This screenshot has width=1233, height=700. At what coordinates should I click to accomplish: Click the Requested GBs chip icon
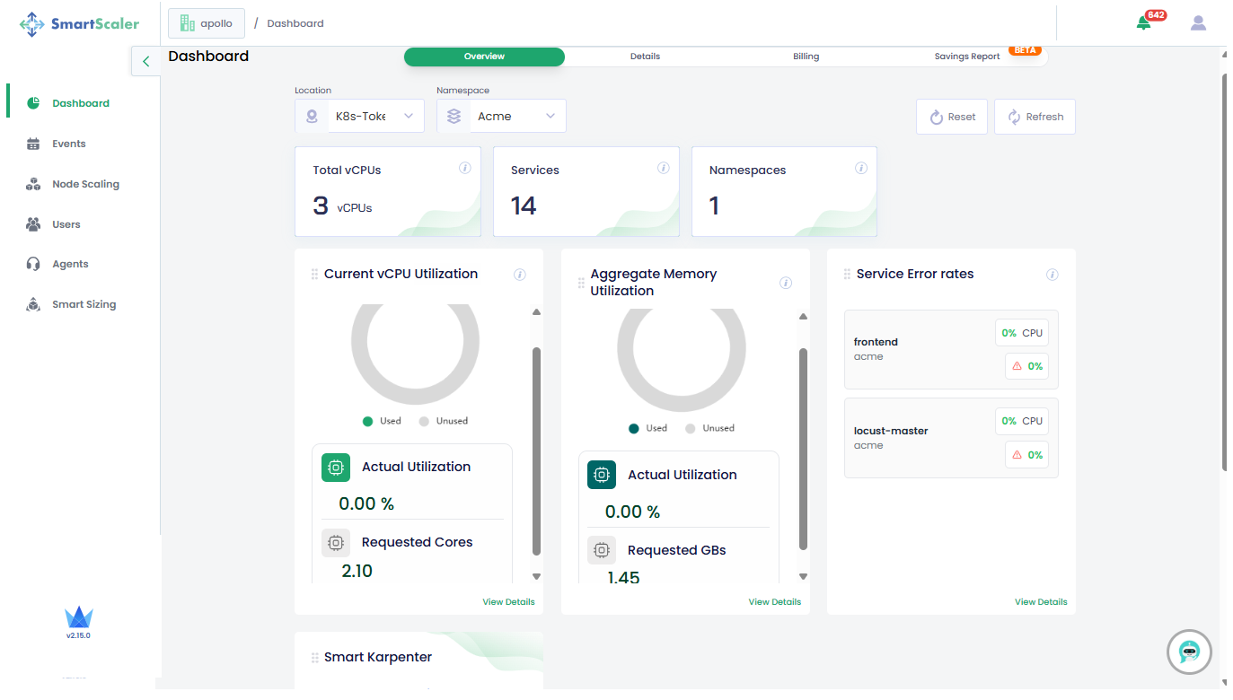click(602, 550)
